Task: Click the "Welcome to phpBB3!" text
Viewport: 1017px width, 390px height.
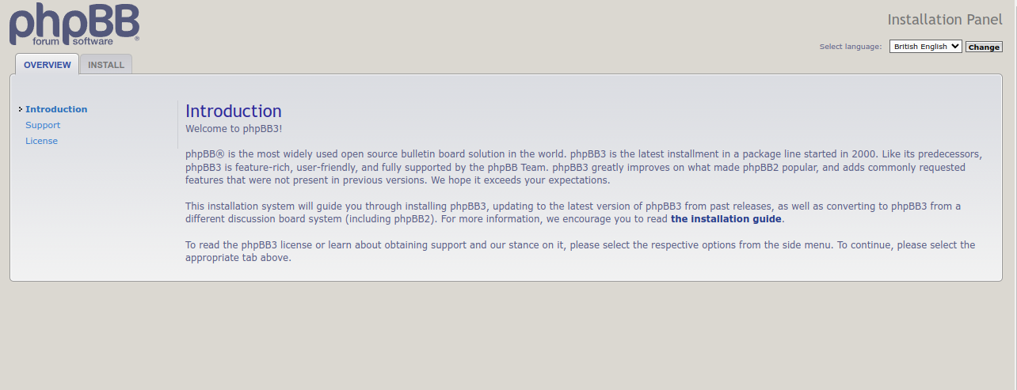Action: 234,128
